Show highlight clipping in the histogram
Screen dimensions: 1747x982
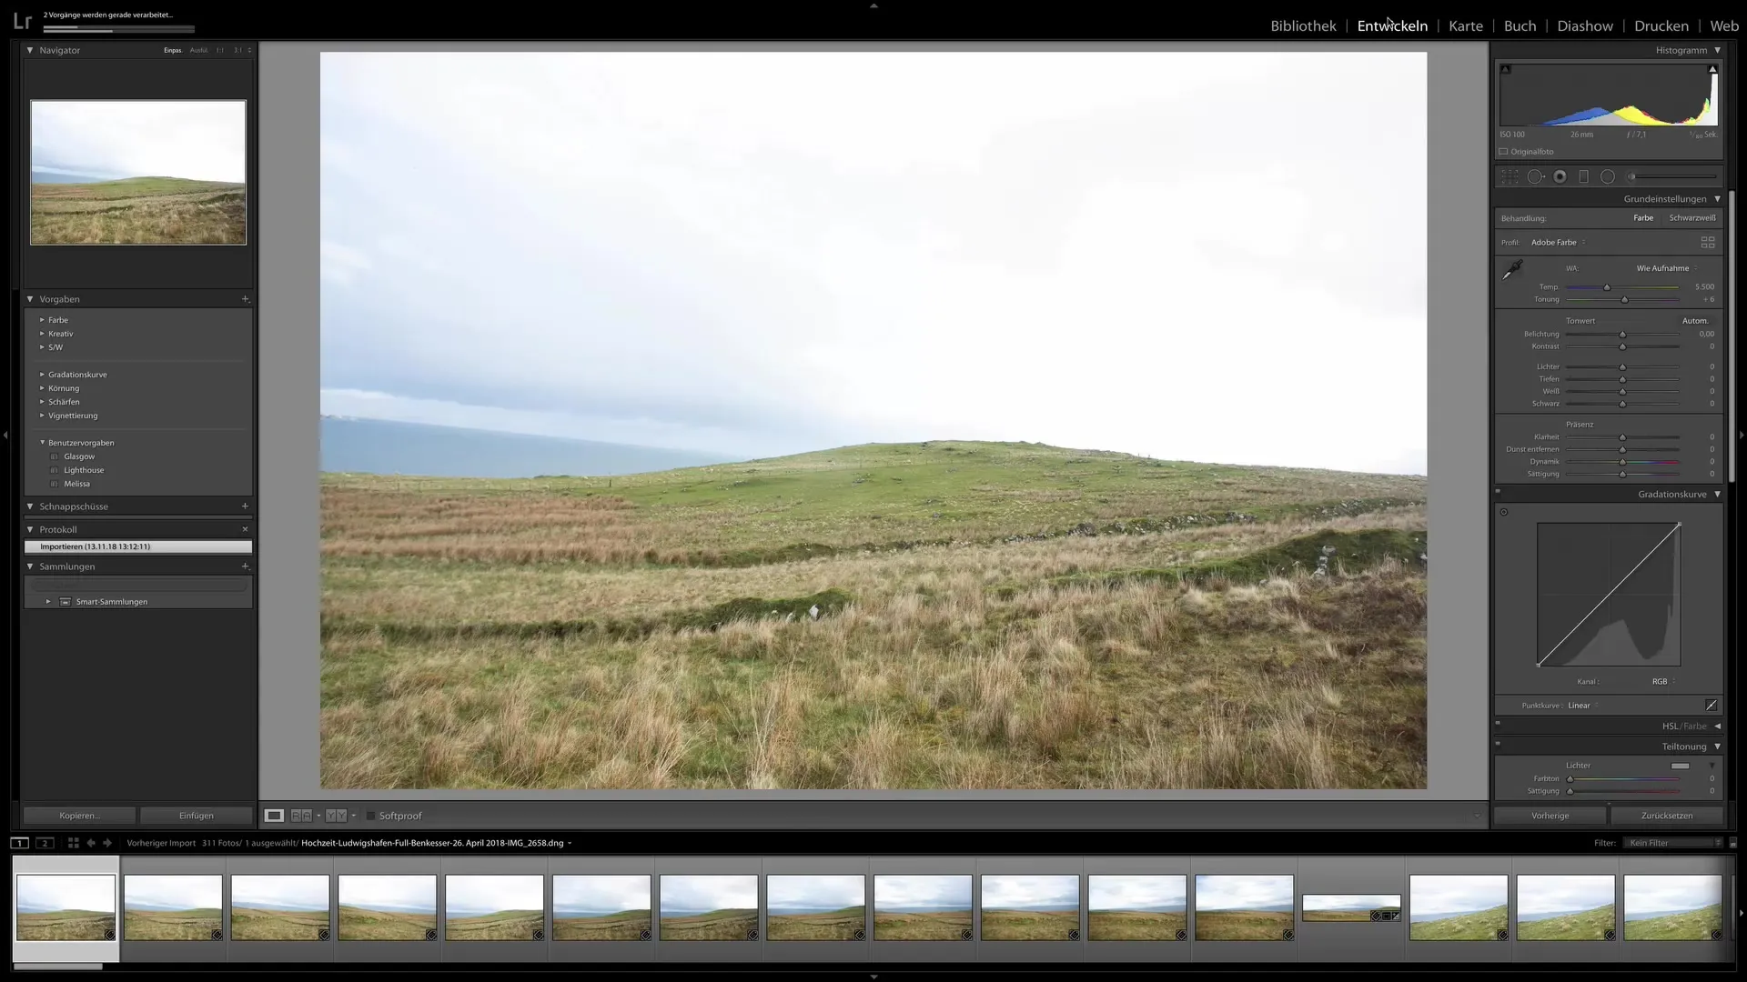coord(1712,69)
